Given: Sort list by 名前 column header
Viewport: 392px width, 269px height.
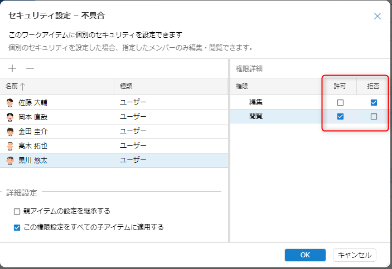Looking at the screenshot, I should [x=16, y=87].
